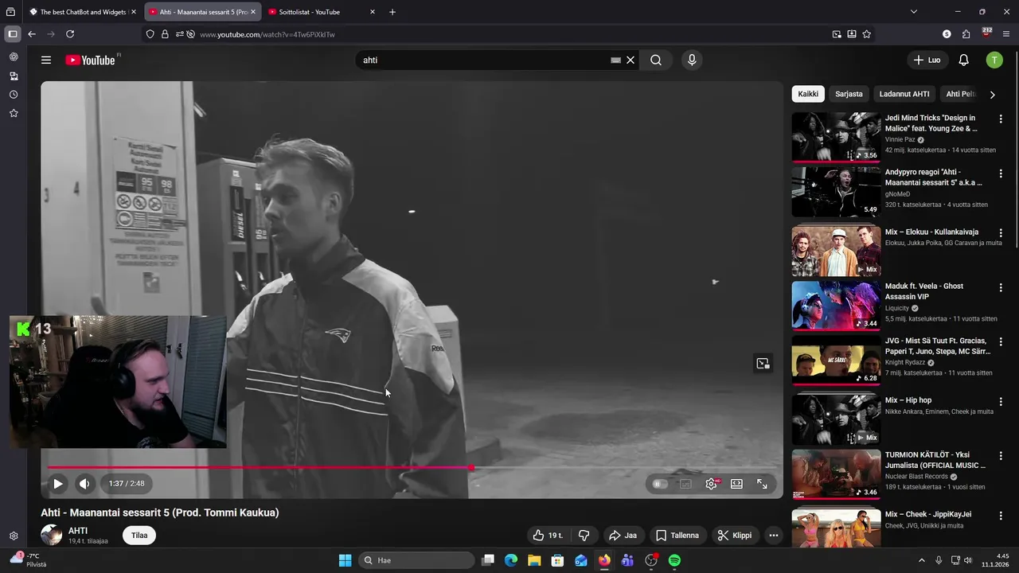Open TURMION KÄTILÖT video thumbnail
This screenshot has width=1019, height=573.
pos(836,474)
